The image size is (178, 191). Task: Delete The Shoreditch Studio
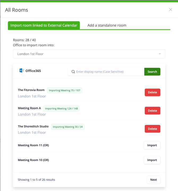tap(152, 129)
